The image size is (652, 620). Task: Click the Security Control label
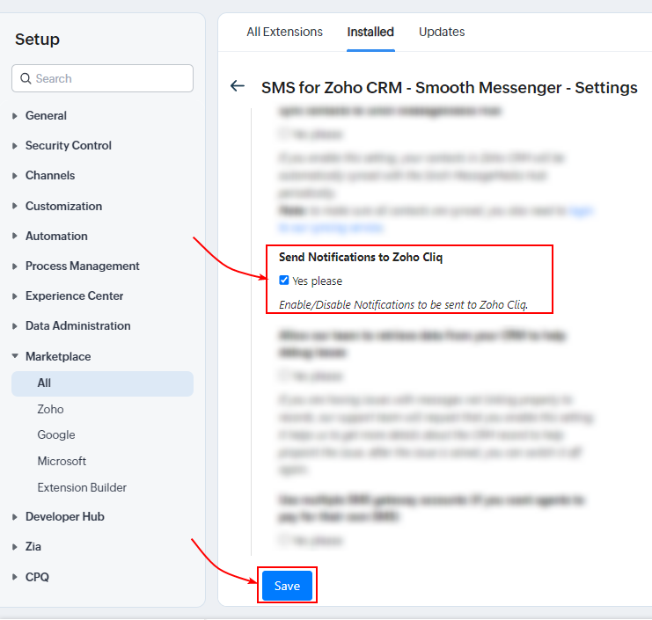(69, 145)
